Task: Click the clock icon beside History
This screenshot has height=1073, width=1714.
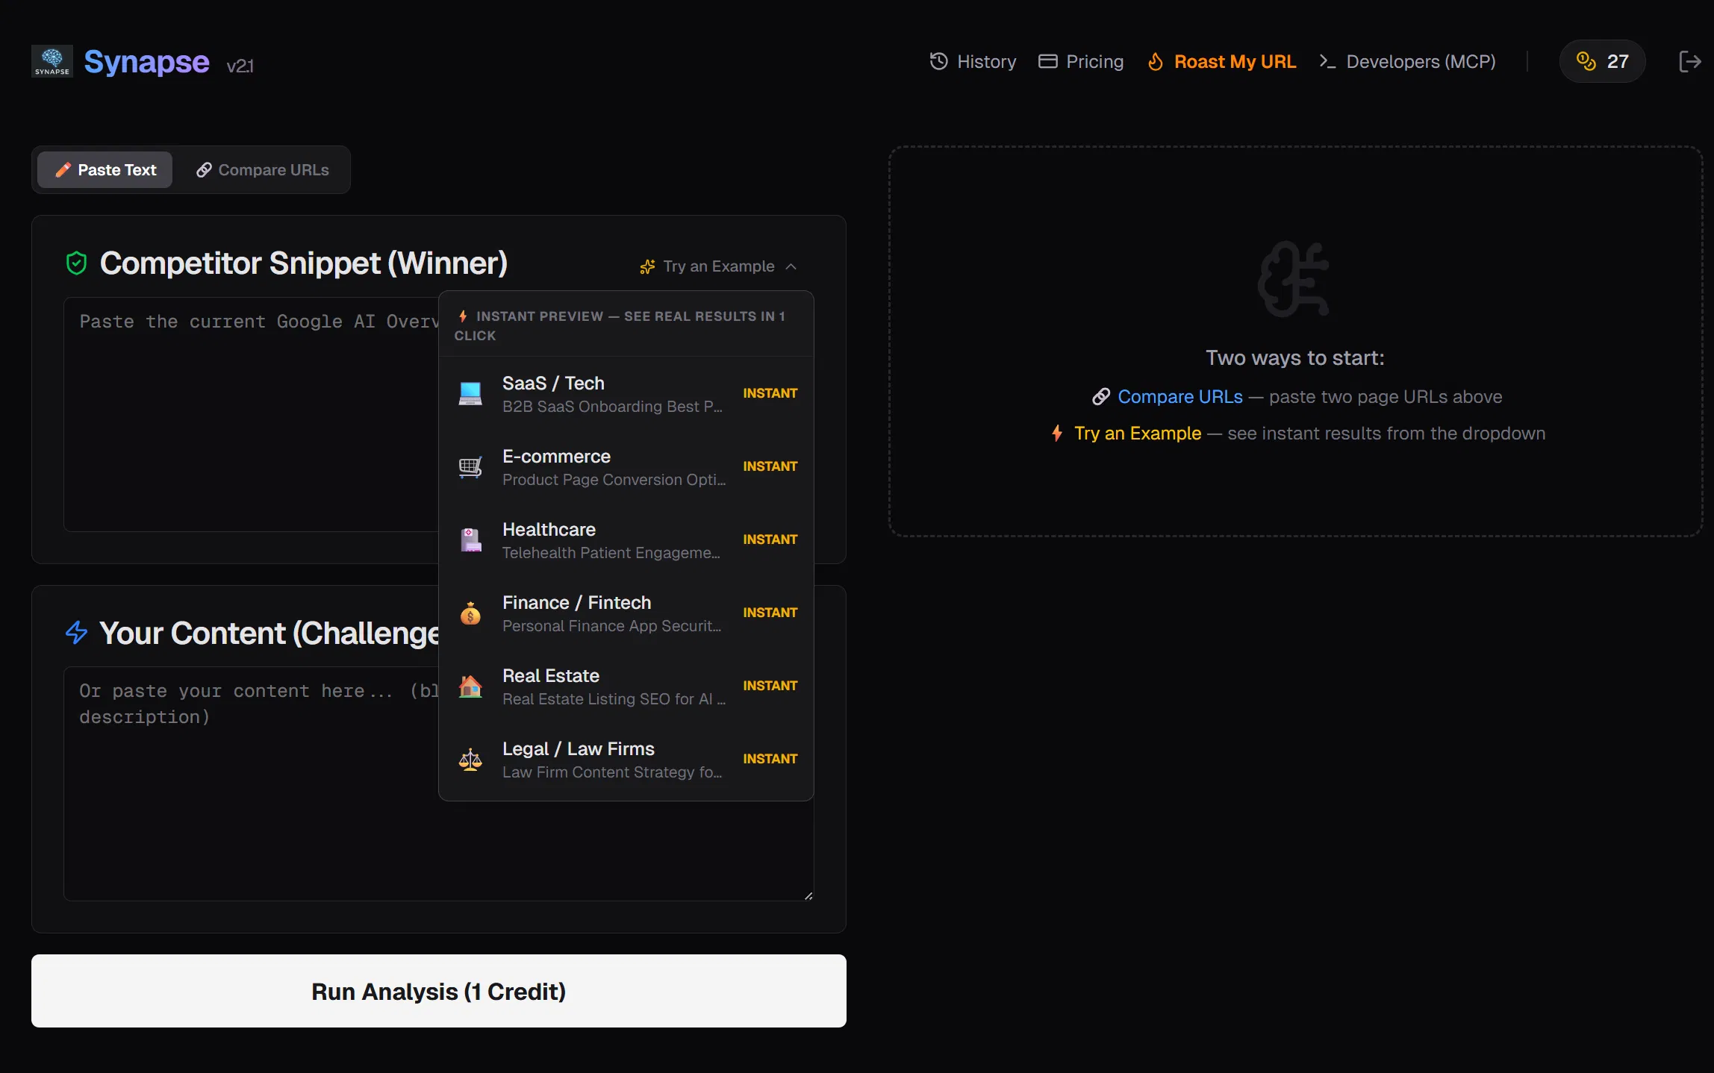Action: click(938, 61)
